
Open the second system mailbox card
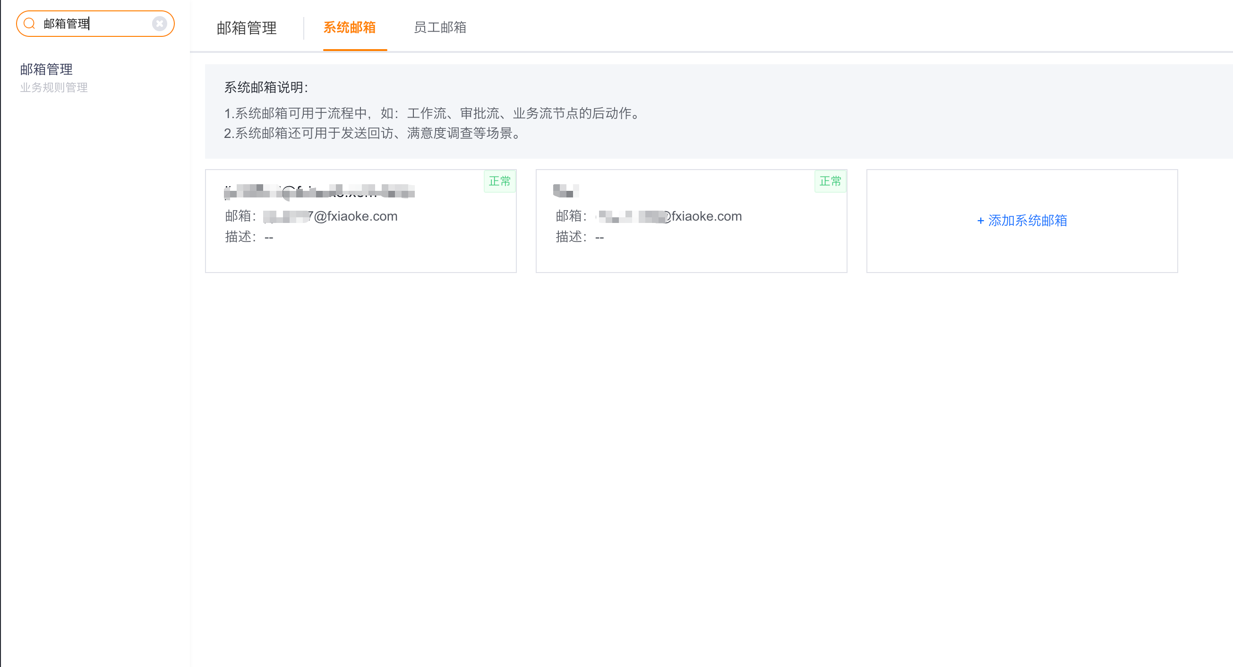(691, 221)
